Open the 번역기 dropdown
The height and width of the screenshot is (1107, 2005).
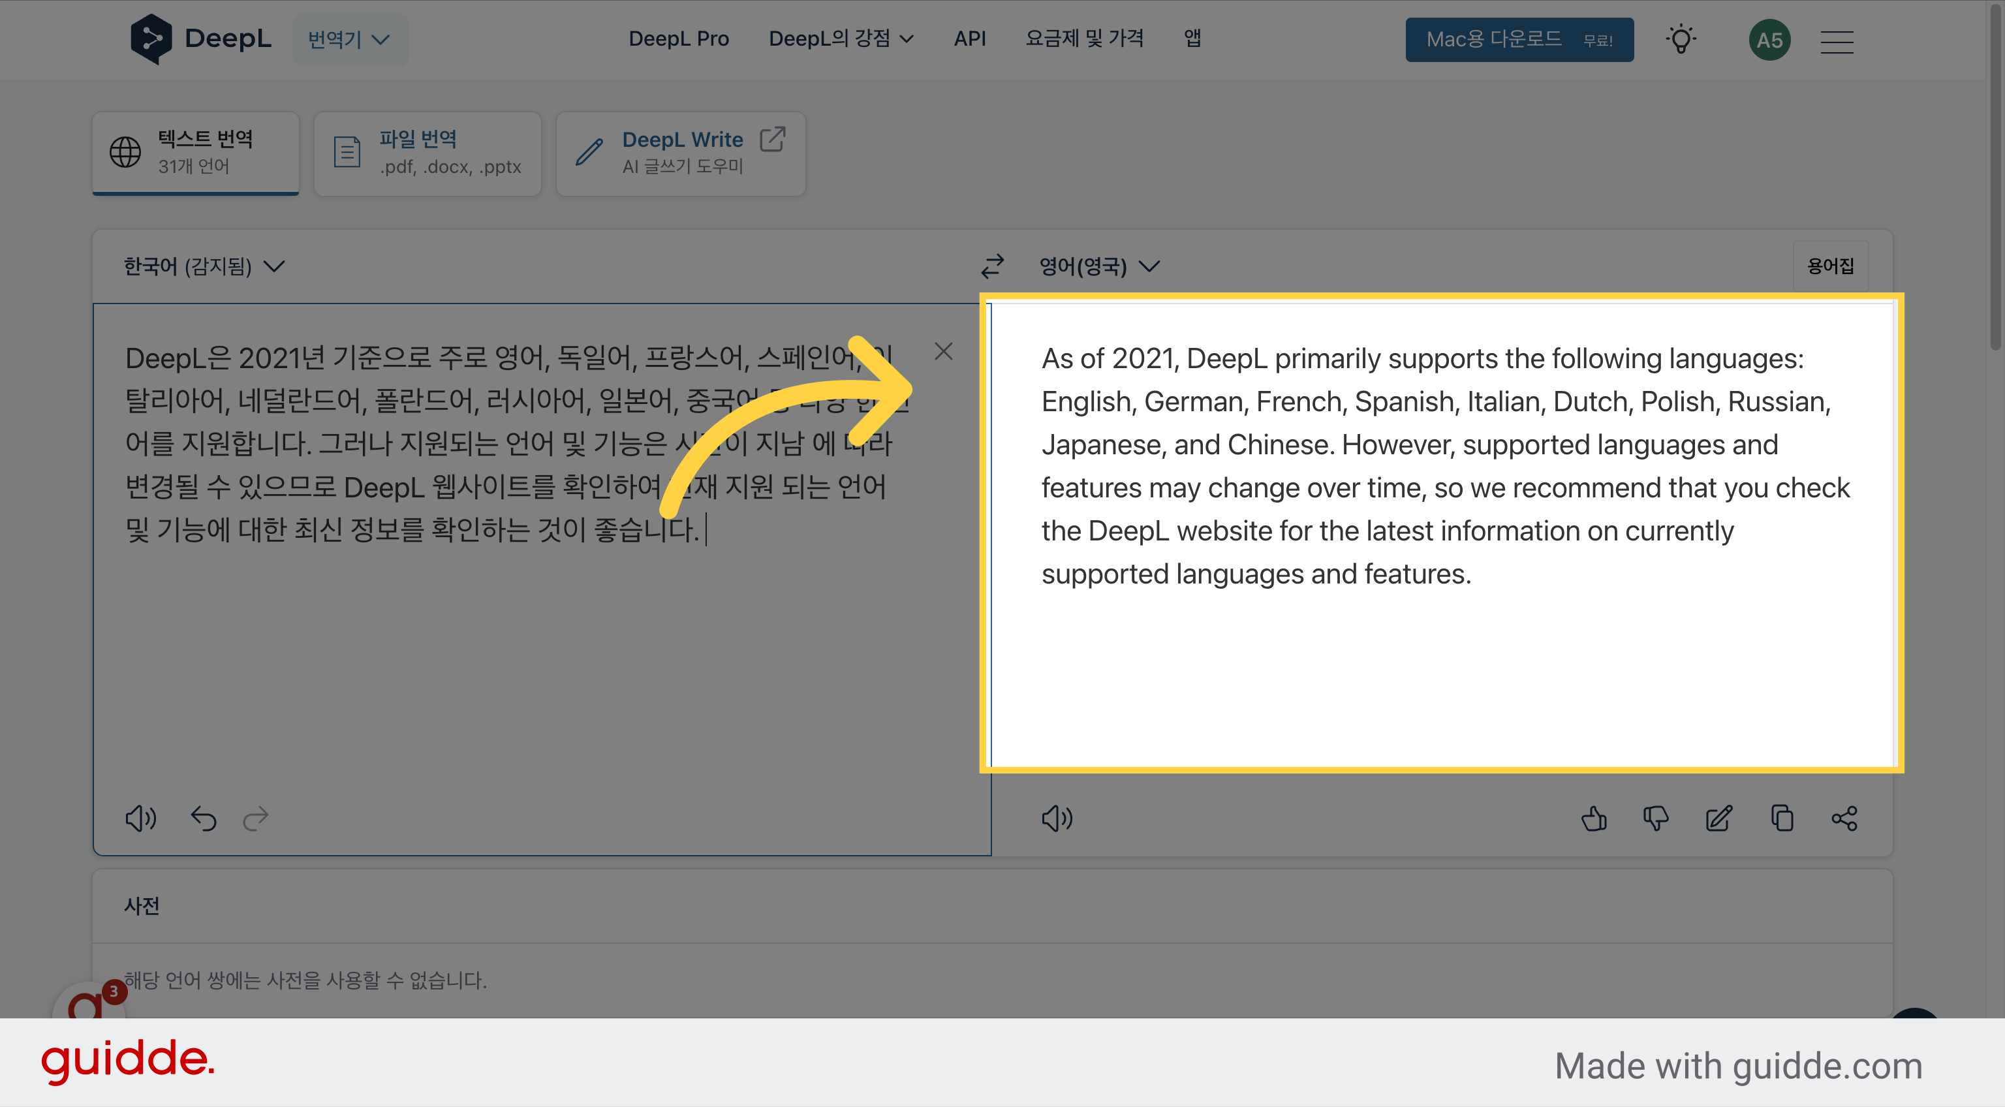pyautogui.click(x=349, y=40)
